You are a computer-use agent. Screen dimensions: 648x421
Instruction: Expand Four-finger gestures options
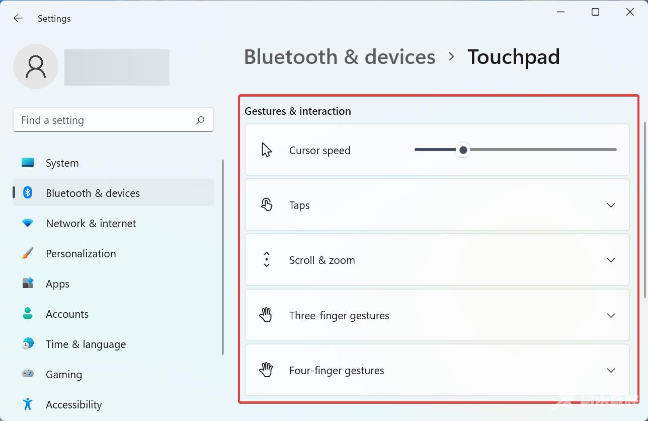pyautogui.click(x=611, y=371)
